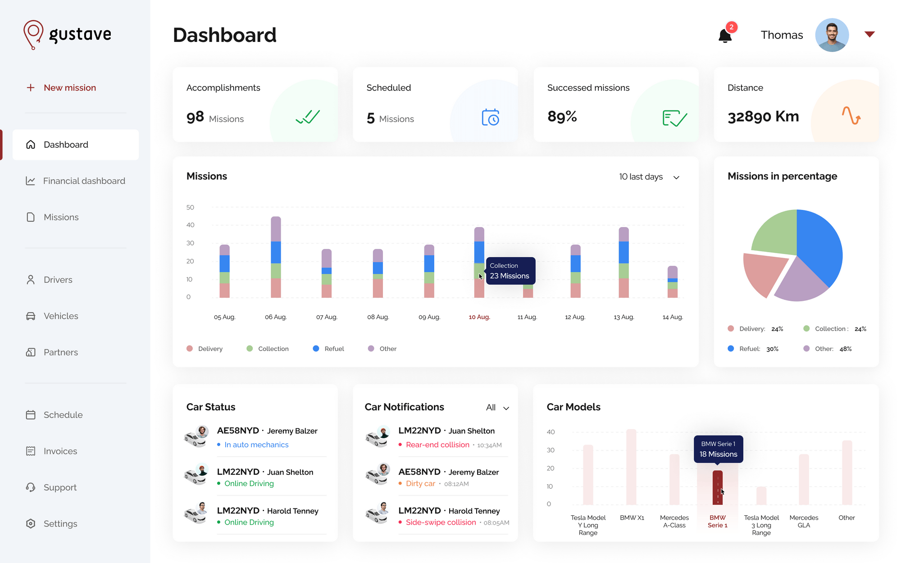Click the Invoices sidebar icon
901x563 pixels.
(x=31, y=450)
